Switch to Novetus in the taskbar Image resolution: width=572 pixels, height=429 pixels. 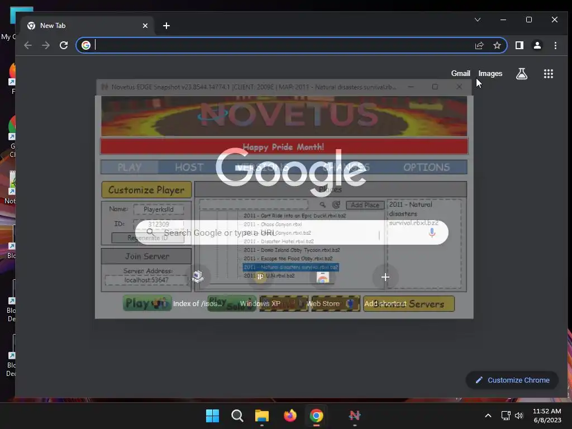coord(355,416)
